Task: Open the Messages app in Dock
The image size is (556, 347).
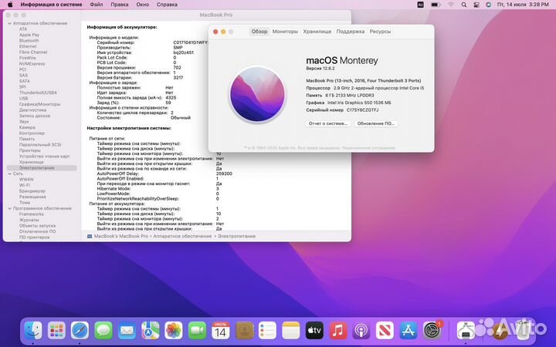Action: coord(103,331)
